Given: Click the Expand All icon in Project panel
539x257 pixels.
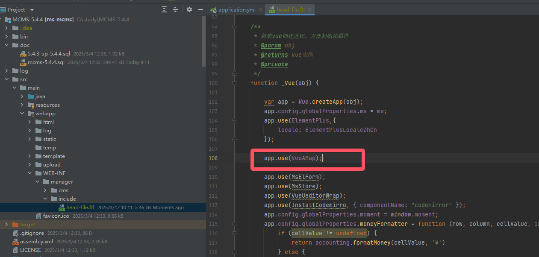Looking at the screenshot, I should click(x=164, y=9).
